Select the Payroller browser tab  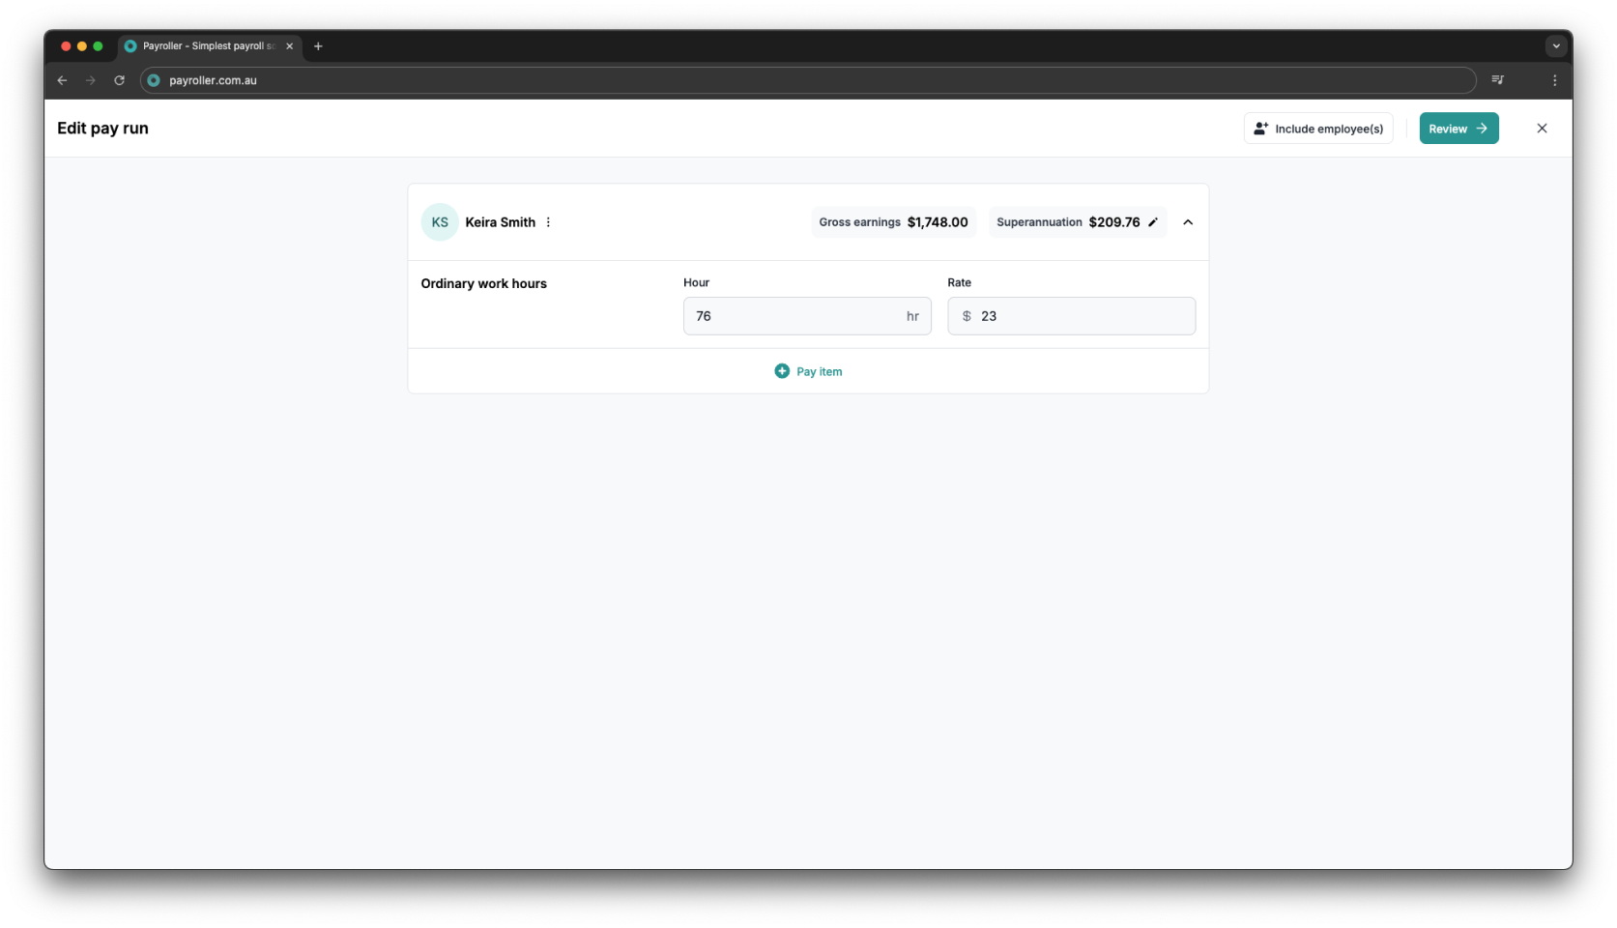point(203,45)
